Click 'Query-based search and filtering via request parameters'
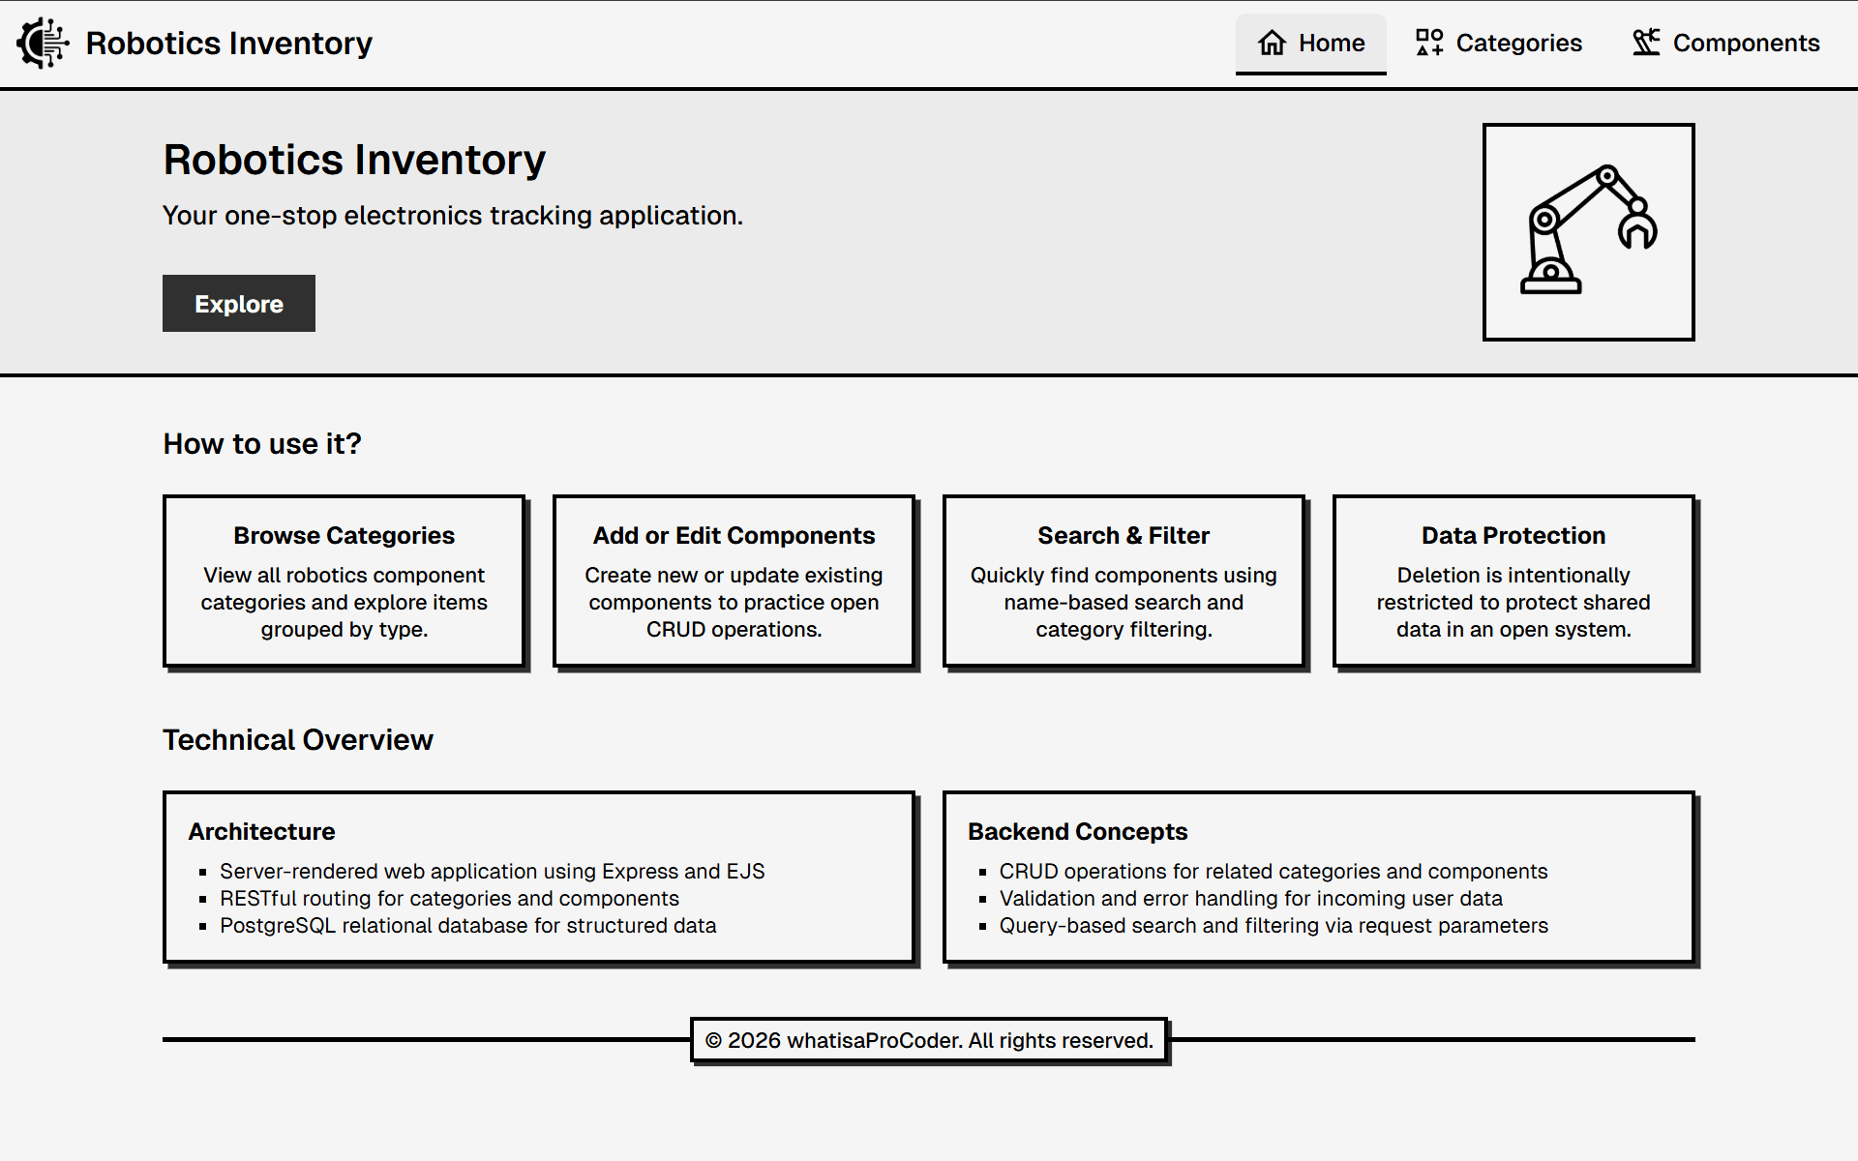Image resolution: width=1858 pixels, height=1161 pixels. (x=1274, y=925)
